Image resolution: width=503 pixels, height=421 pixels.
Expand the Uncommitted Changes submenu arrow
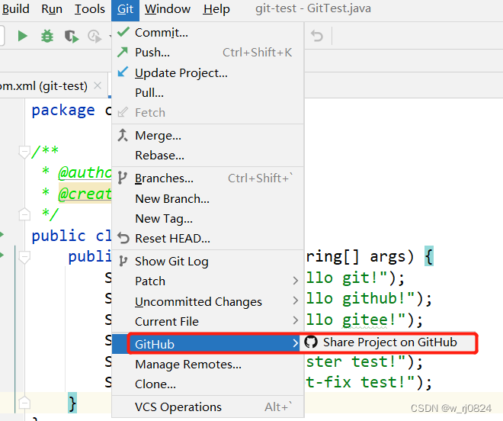click(x=296, y=300)
